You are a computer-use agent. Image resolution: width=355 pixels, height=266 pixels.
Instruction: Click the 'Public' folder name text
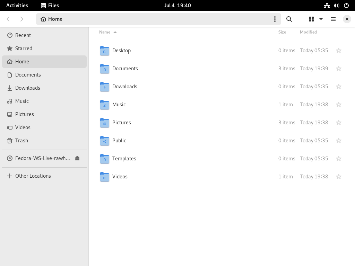coord(119,141)
